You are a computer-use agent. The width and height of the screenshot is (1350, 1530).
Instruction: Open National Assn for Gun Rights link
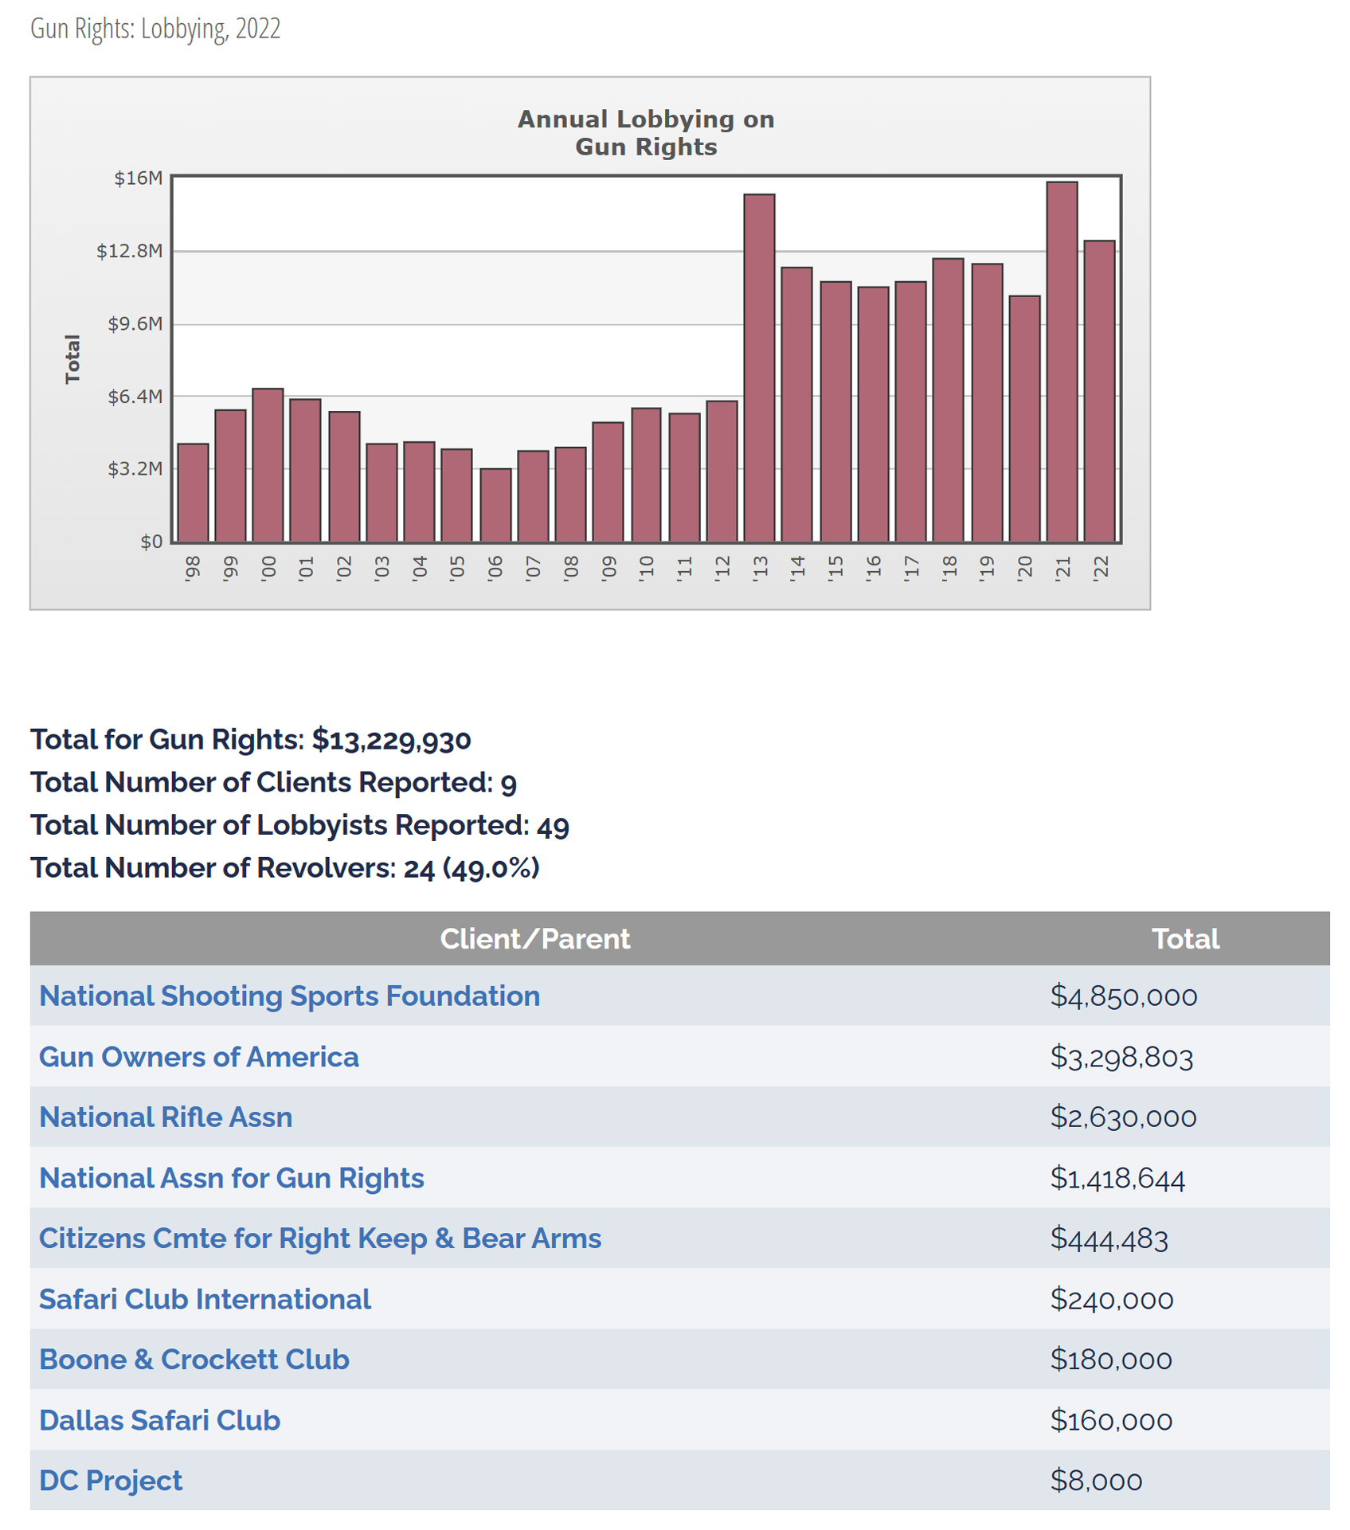[232, 1178]
